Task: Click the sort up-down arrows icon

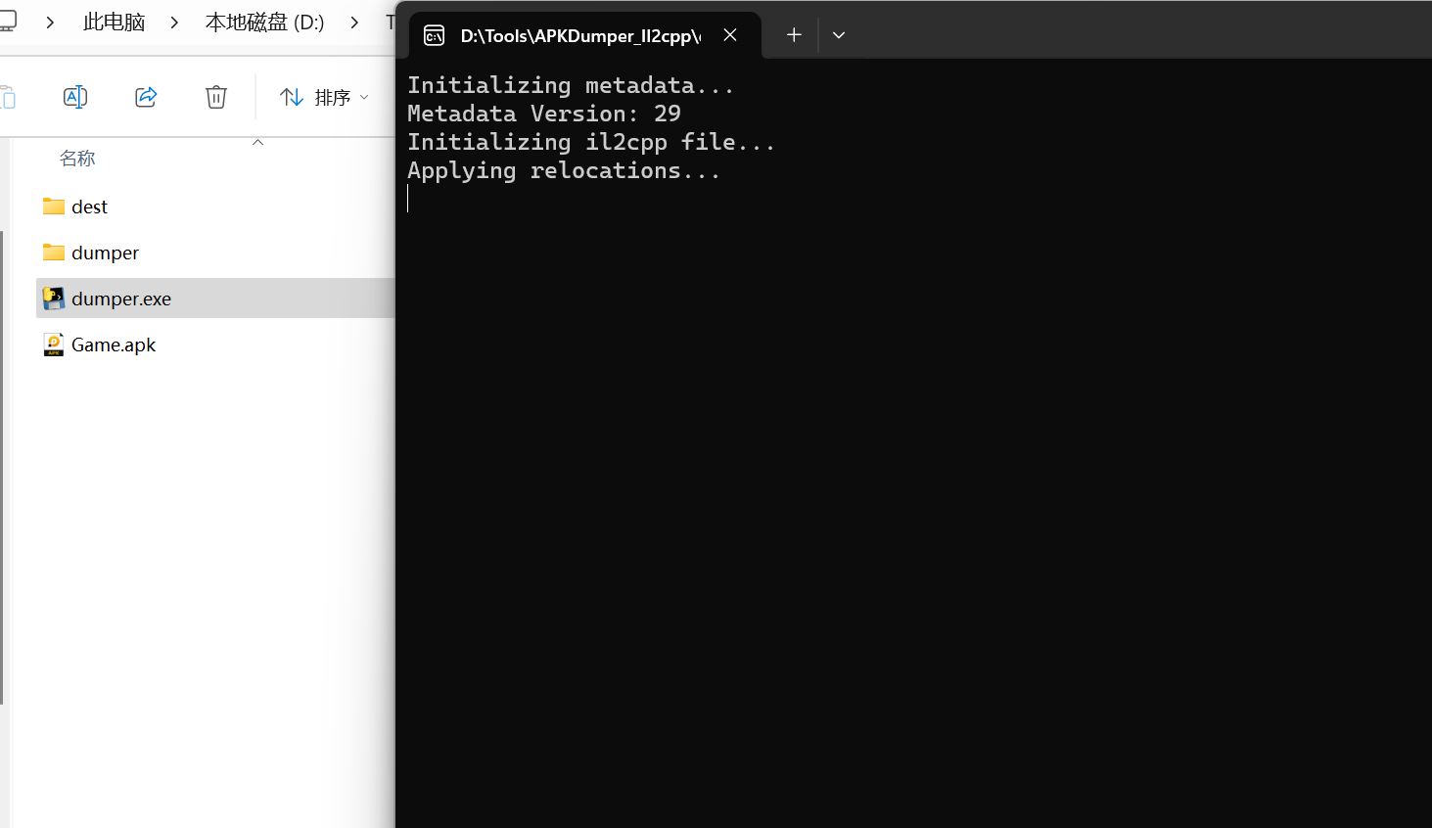Action: click(291, 97)
